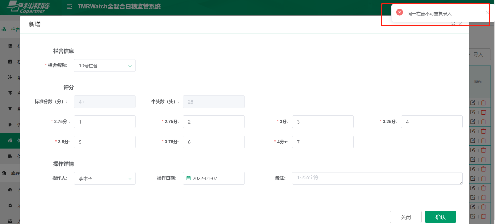Click the 3.5分 input field

(104, 142)
